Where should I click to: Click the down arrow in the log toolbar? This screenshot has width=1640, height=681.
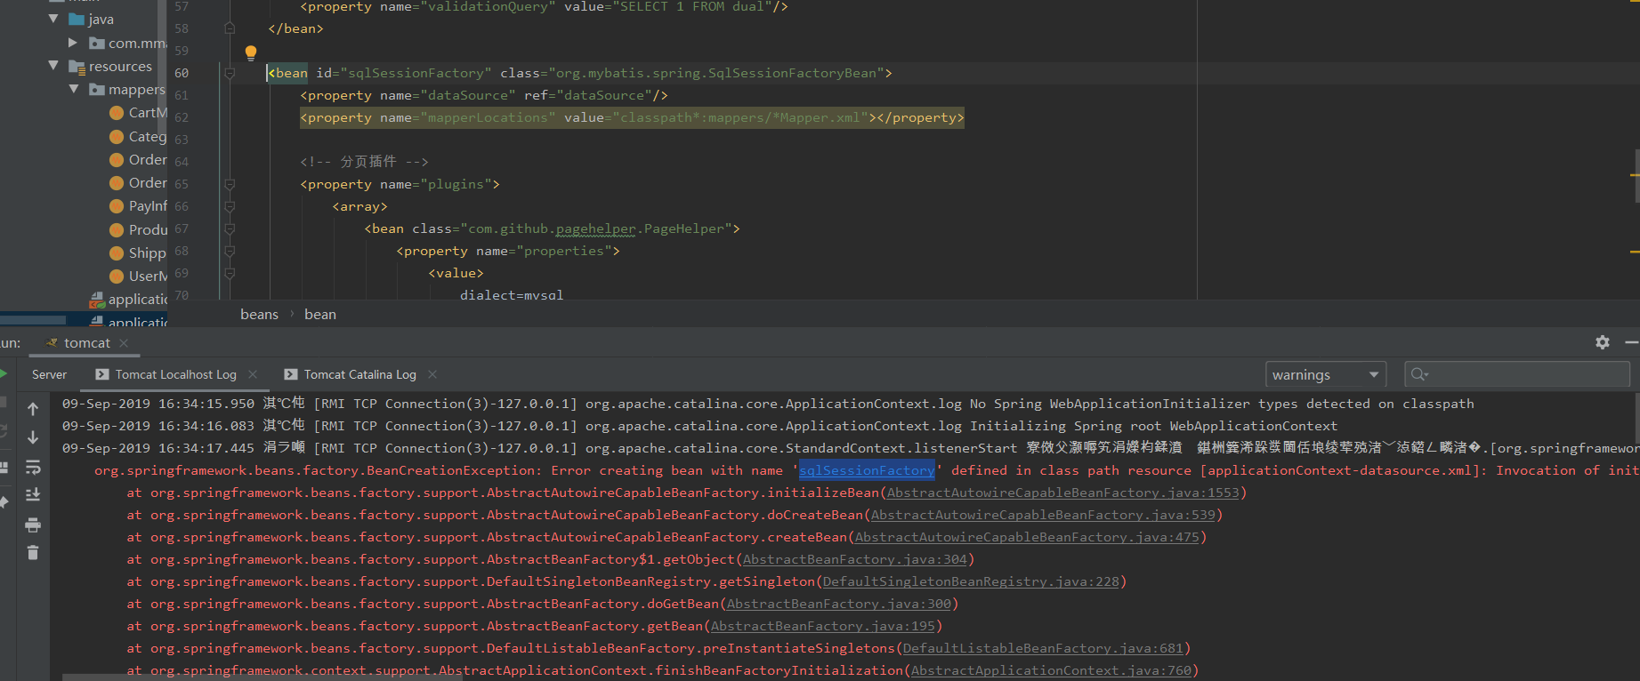[33, 437]
